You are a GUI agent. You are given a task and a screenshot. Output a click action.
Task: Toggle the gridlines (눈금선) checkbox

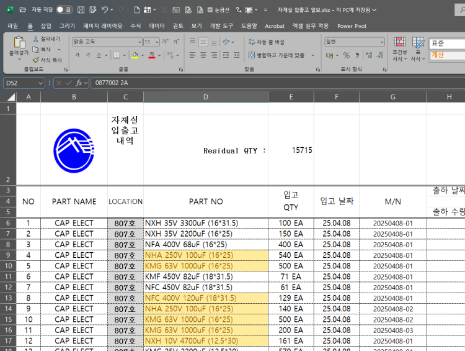[210, 10]
